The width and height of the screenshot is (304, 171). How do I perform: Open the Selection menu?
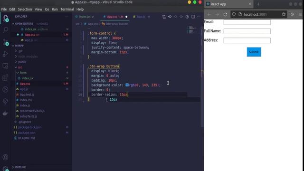coord(25,9)
